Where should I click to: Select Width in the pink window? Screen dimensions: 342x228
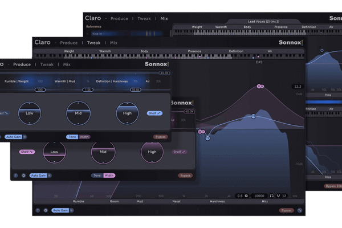[109, 176]
